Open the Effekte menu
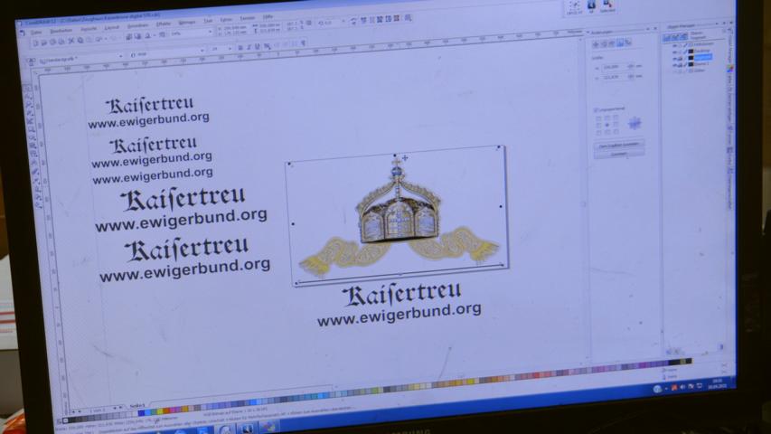Screen dimensions: 771x434 (163, 24)
